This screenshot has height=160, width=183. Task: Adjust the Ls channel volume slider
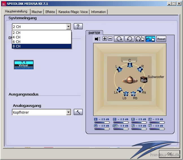pos(102,129)
